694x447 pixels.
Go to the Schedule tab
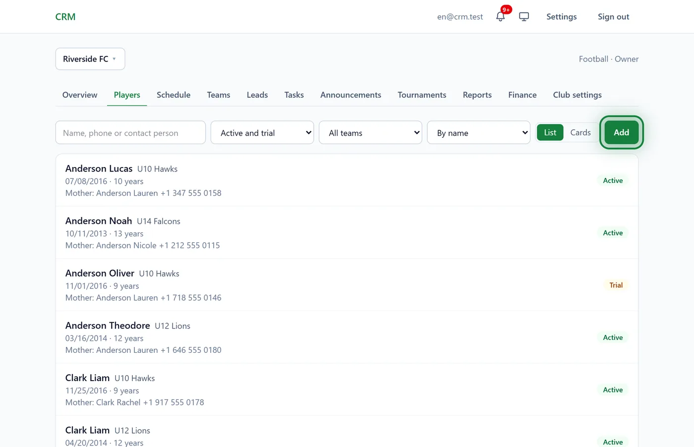pyautogui.click(x=173, y=95)
